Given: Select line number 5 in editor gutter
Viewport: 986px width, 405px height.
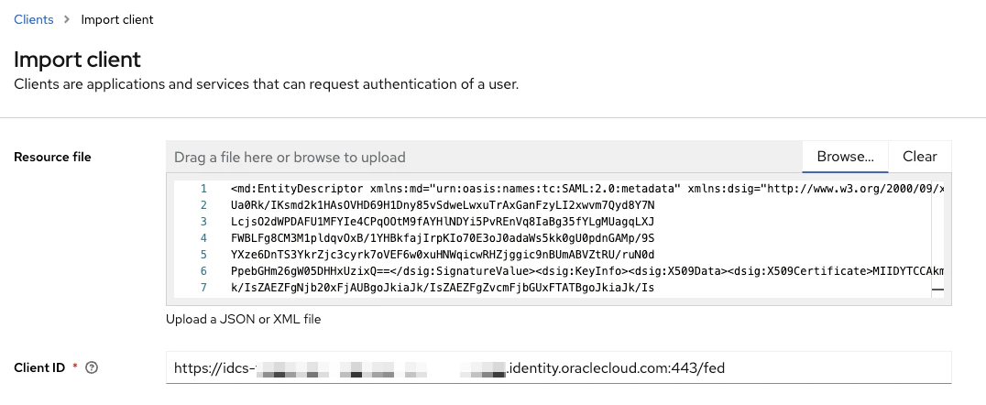Looking at the screenshot, I should click(203, 255).
